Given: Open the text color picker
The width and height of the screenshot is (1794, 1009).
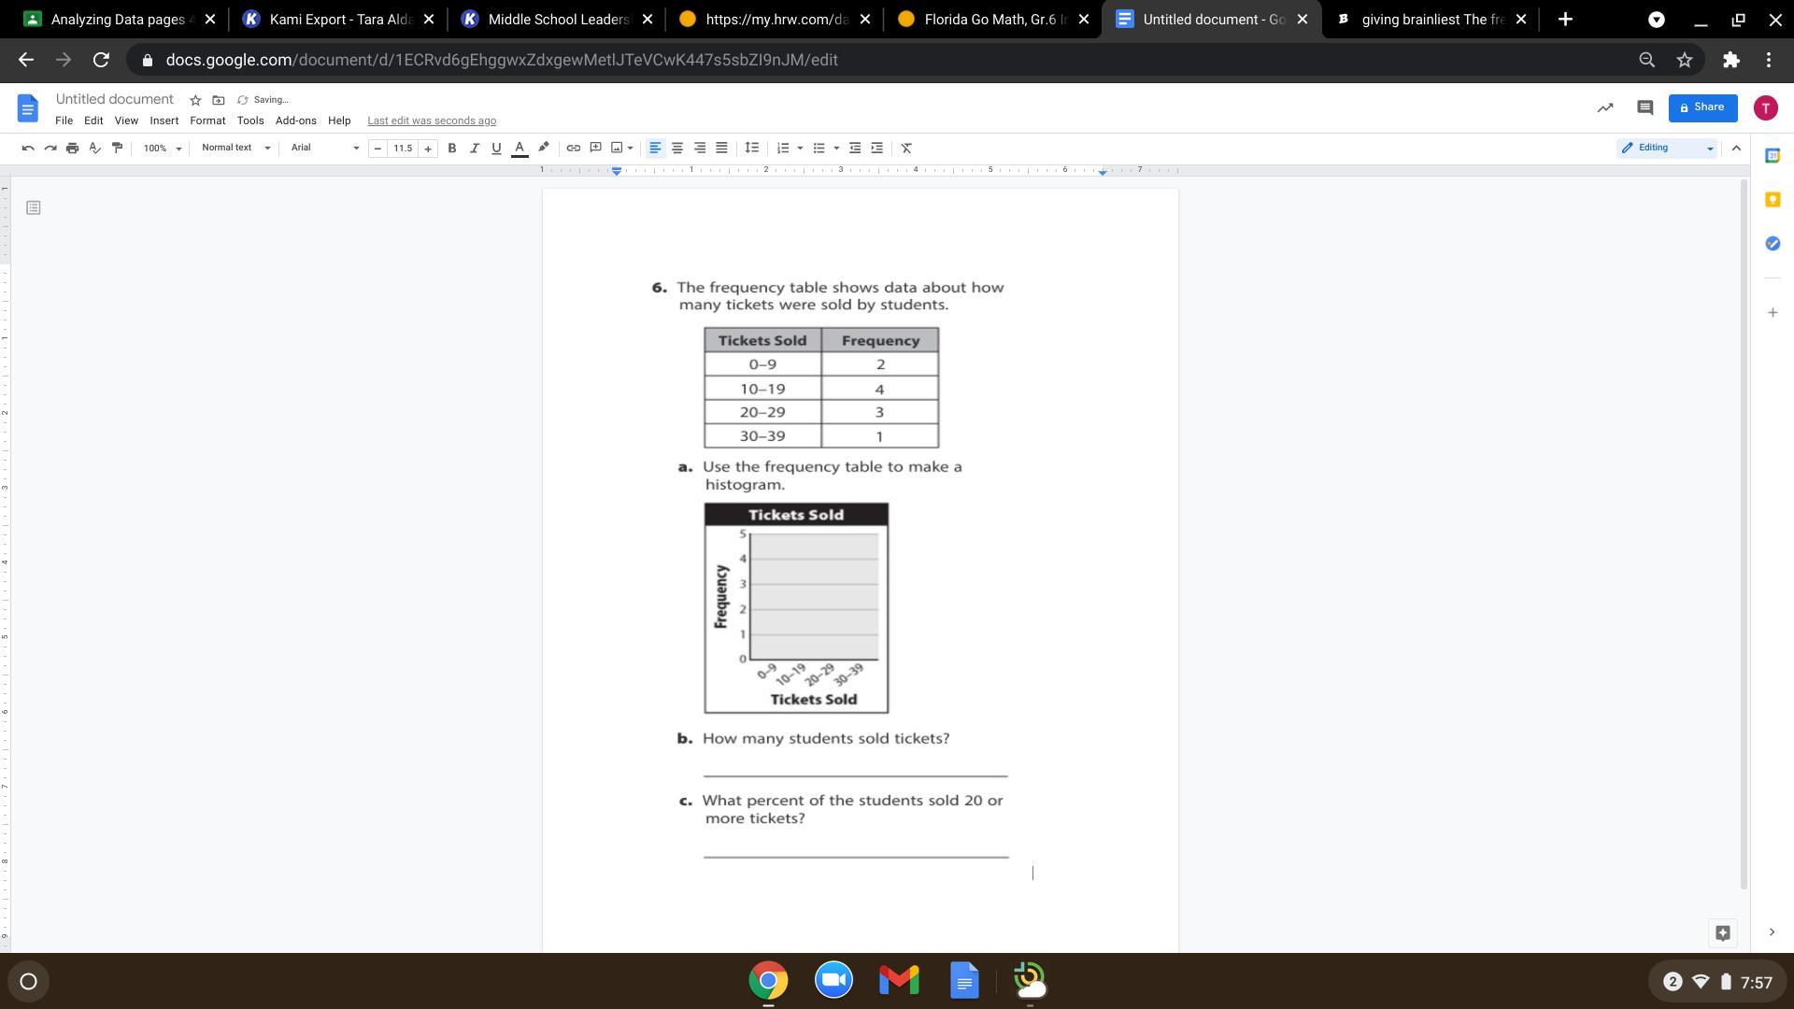Looking at the screenshot, I should (520, 148).
